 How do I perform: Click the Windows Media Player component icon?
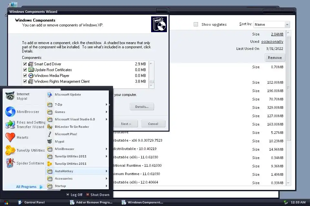tap(31, 76)
